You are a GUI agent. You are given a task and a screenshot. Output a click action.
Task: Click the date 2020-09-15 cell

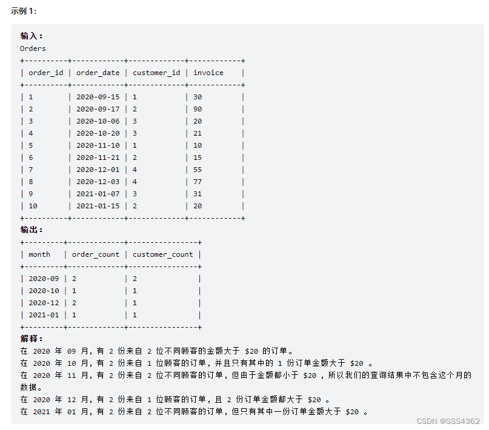[98, 97]
